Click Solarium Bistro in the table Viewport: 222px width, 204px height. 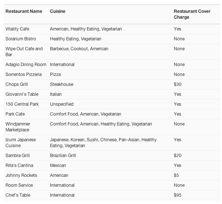[x=21, y=39]
